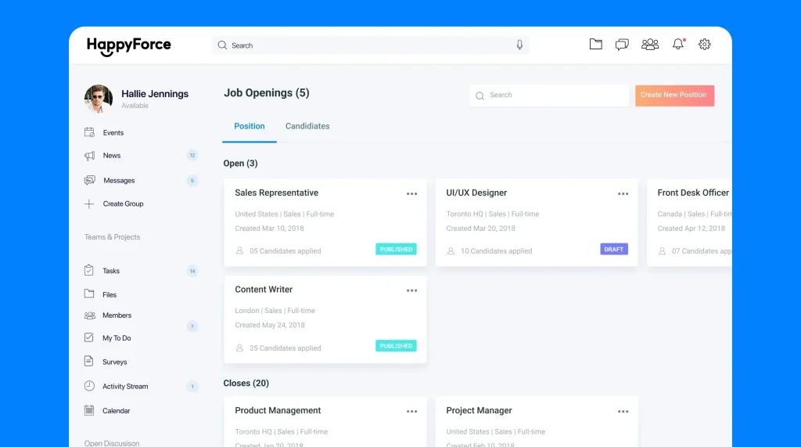Viewport: 801px width, 447px height.
Task: Open Activity Stream in the sidebar
Action: (x=124, y=387)
